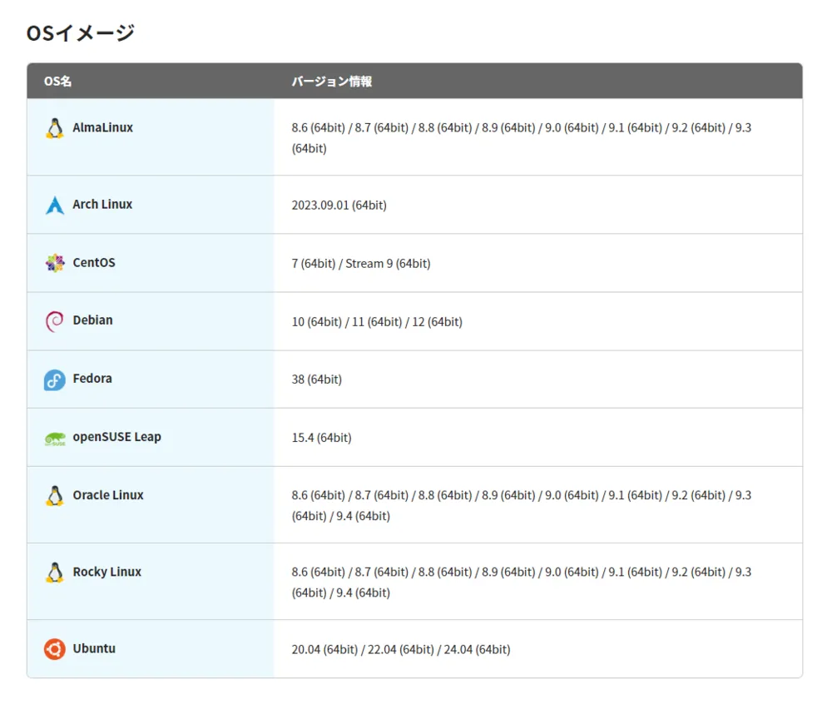
Task: Select the Debian name text
Action: point(93,320)
